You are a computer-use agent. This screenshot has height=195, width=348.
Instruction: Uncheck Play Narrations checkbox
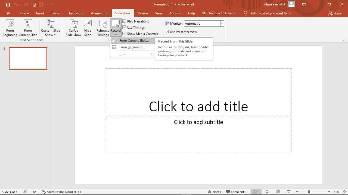[x=124, y=21]
